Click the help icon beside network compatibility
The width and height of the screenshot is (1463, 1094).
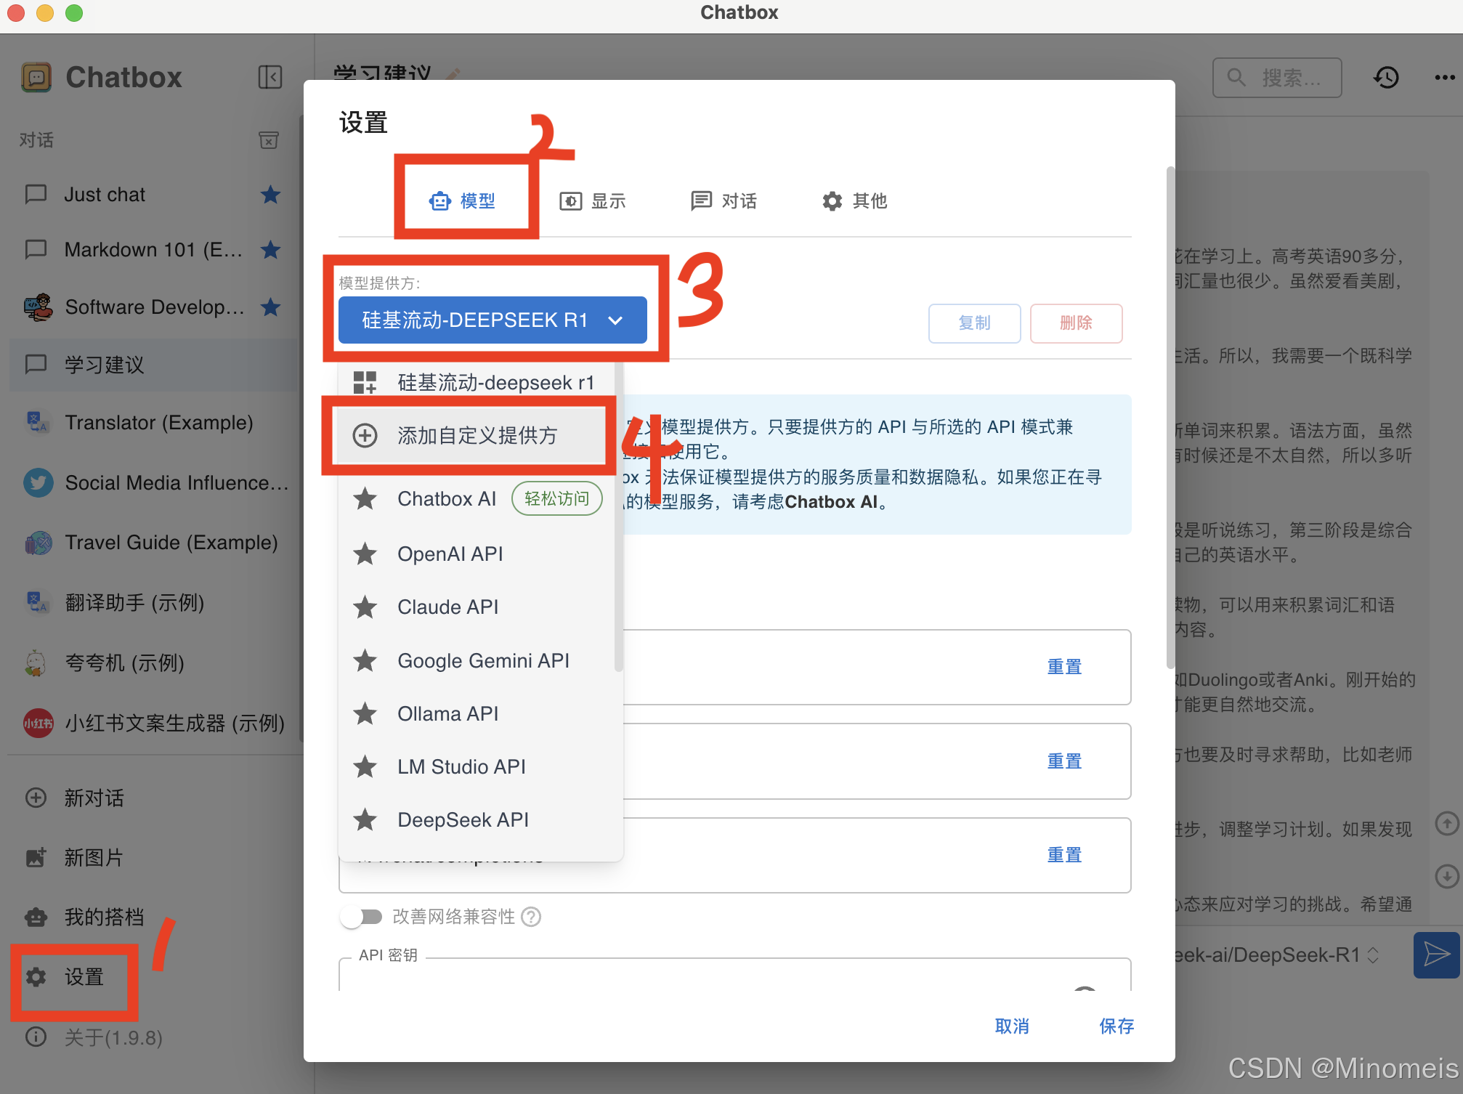[x=532, y=917]
